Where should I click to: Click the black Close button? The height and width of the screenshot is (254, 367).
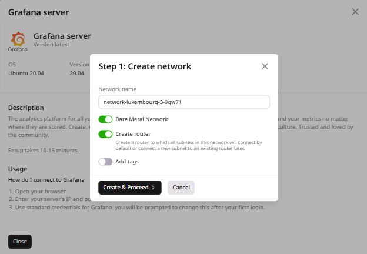pos(20,242)
